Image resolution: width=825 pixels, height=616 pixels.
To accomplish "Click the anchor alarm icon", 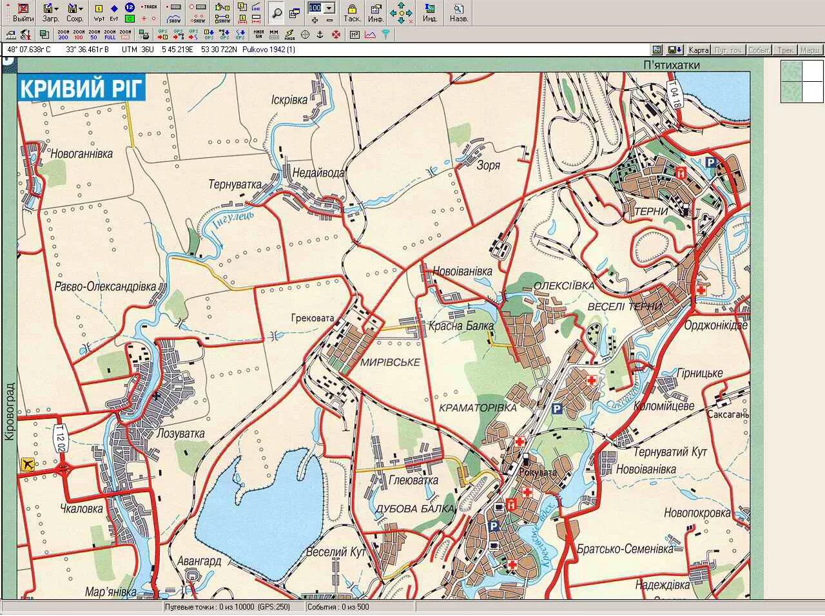I will point(320,34).
